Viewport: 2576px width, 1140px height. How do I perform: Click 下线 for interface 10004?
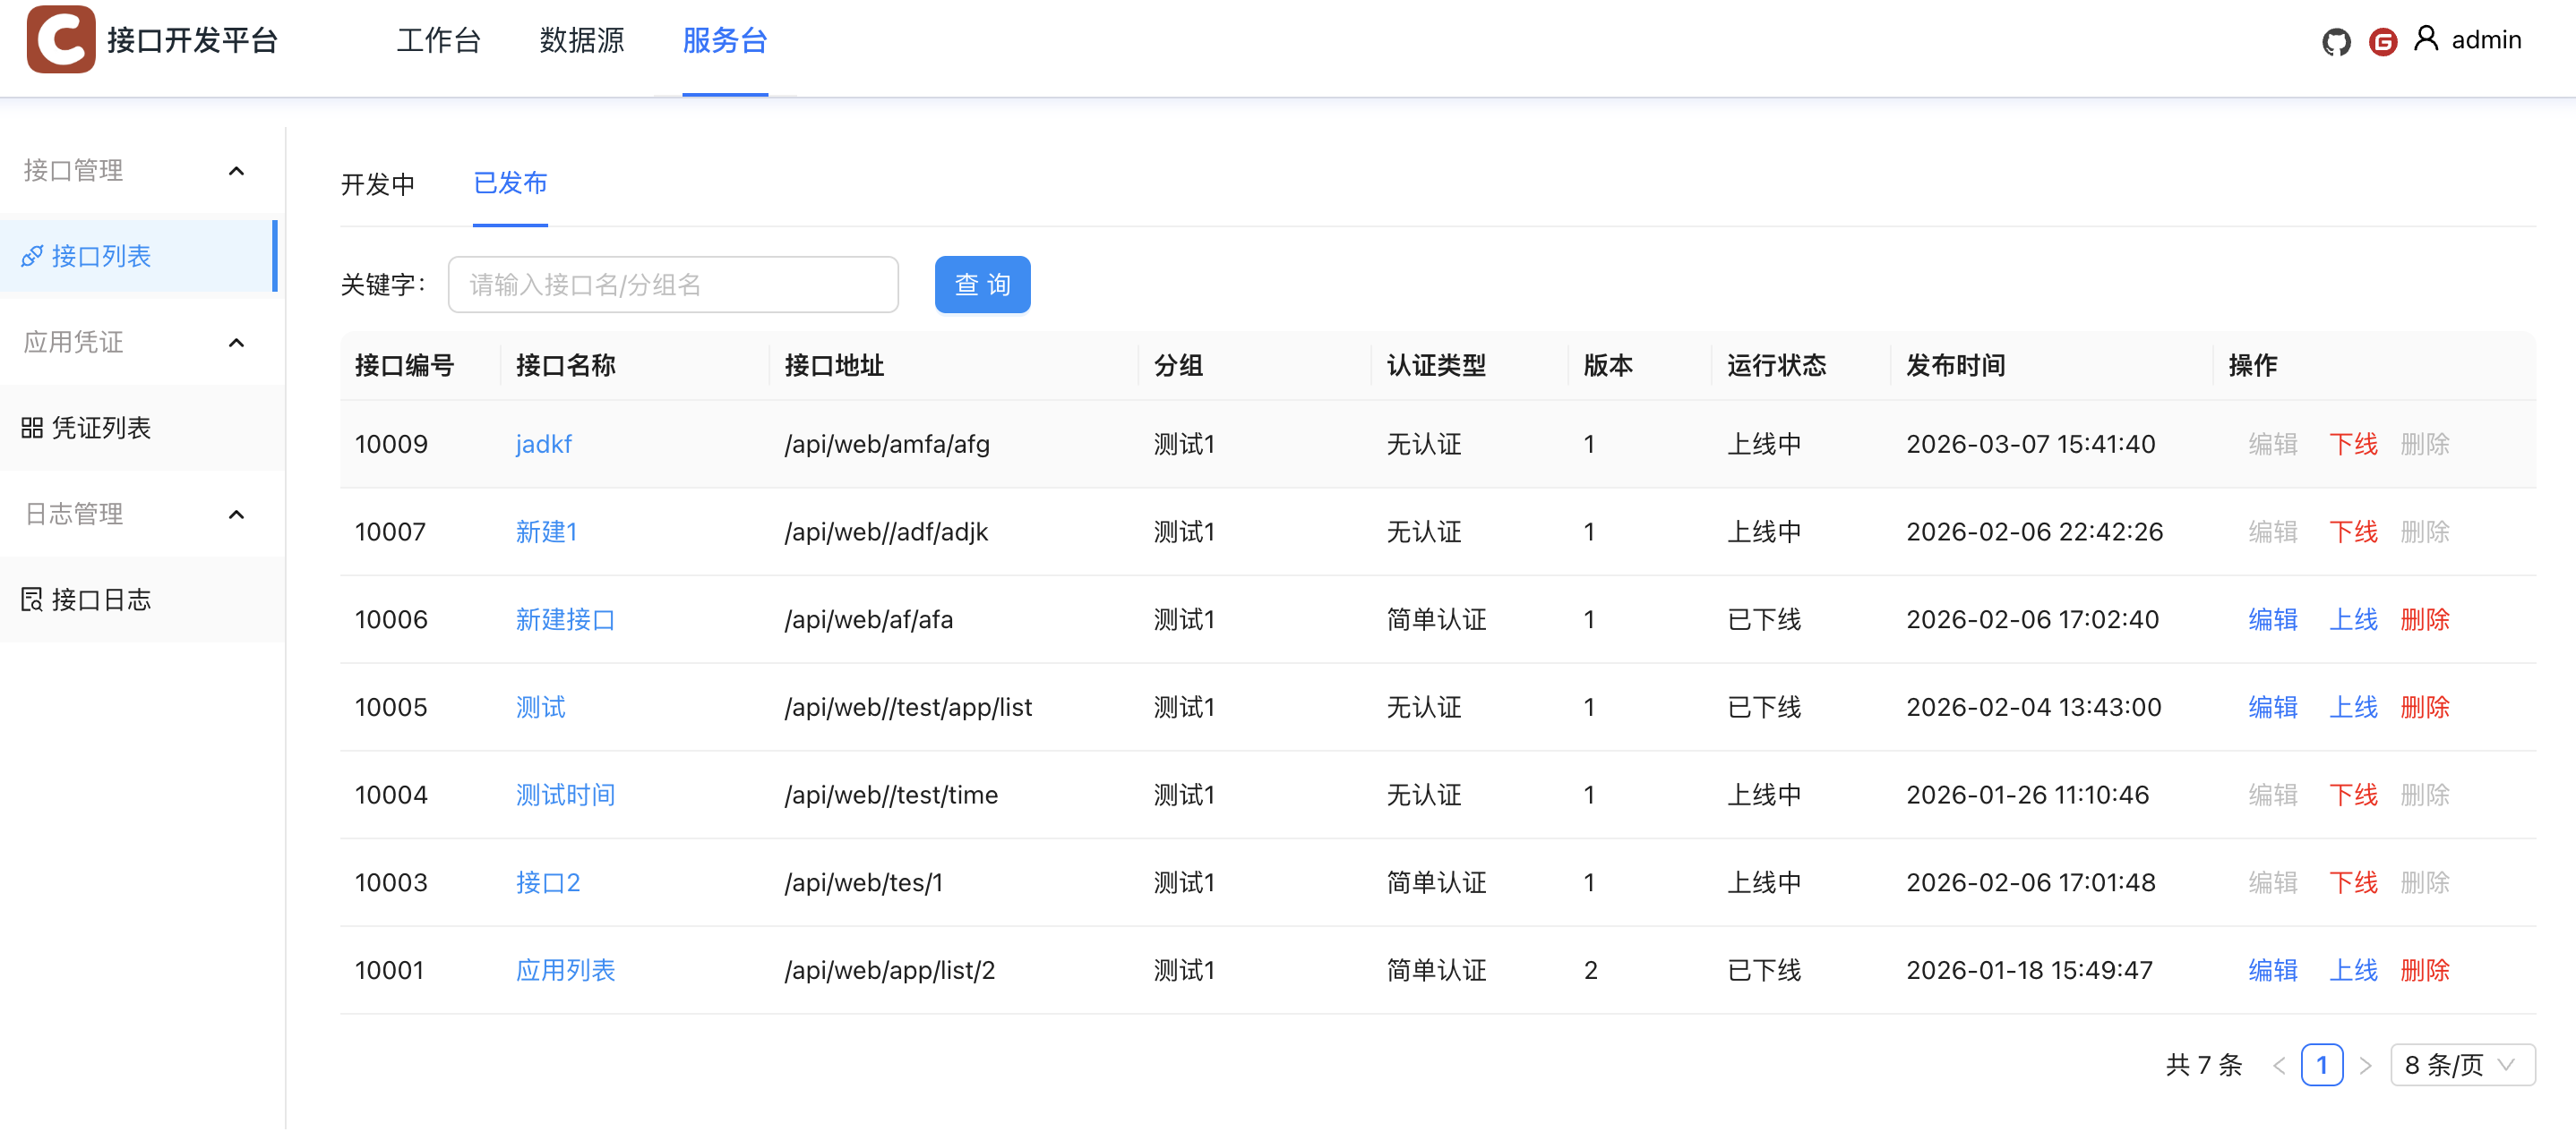click(x=2353, y=795)
